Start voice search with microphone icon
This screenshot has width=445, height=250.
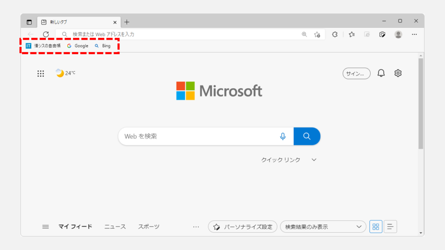click(282, 136)
